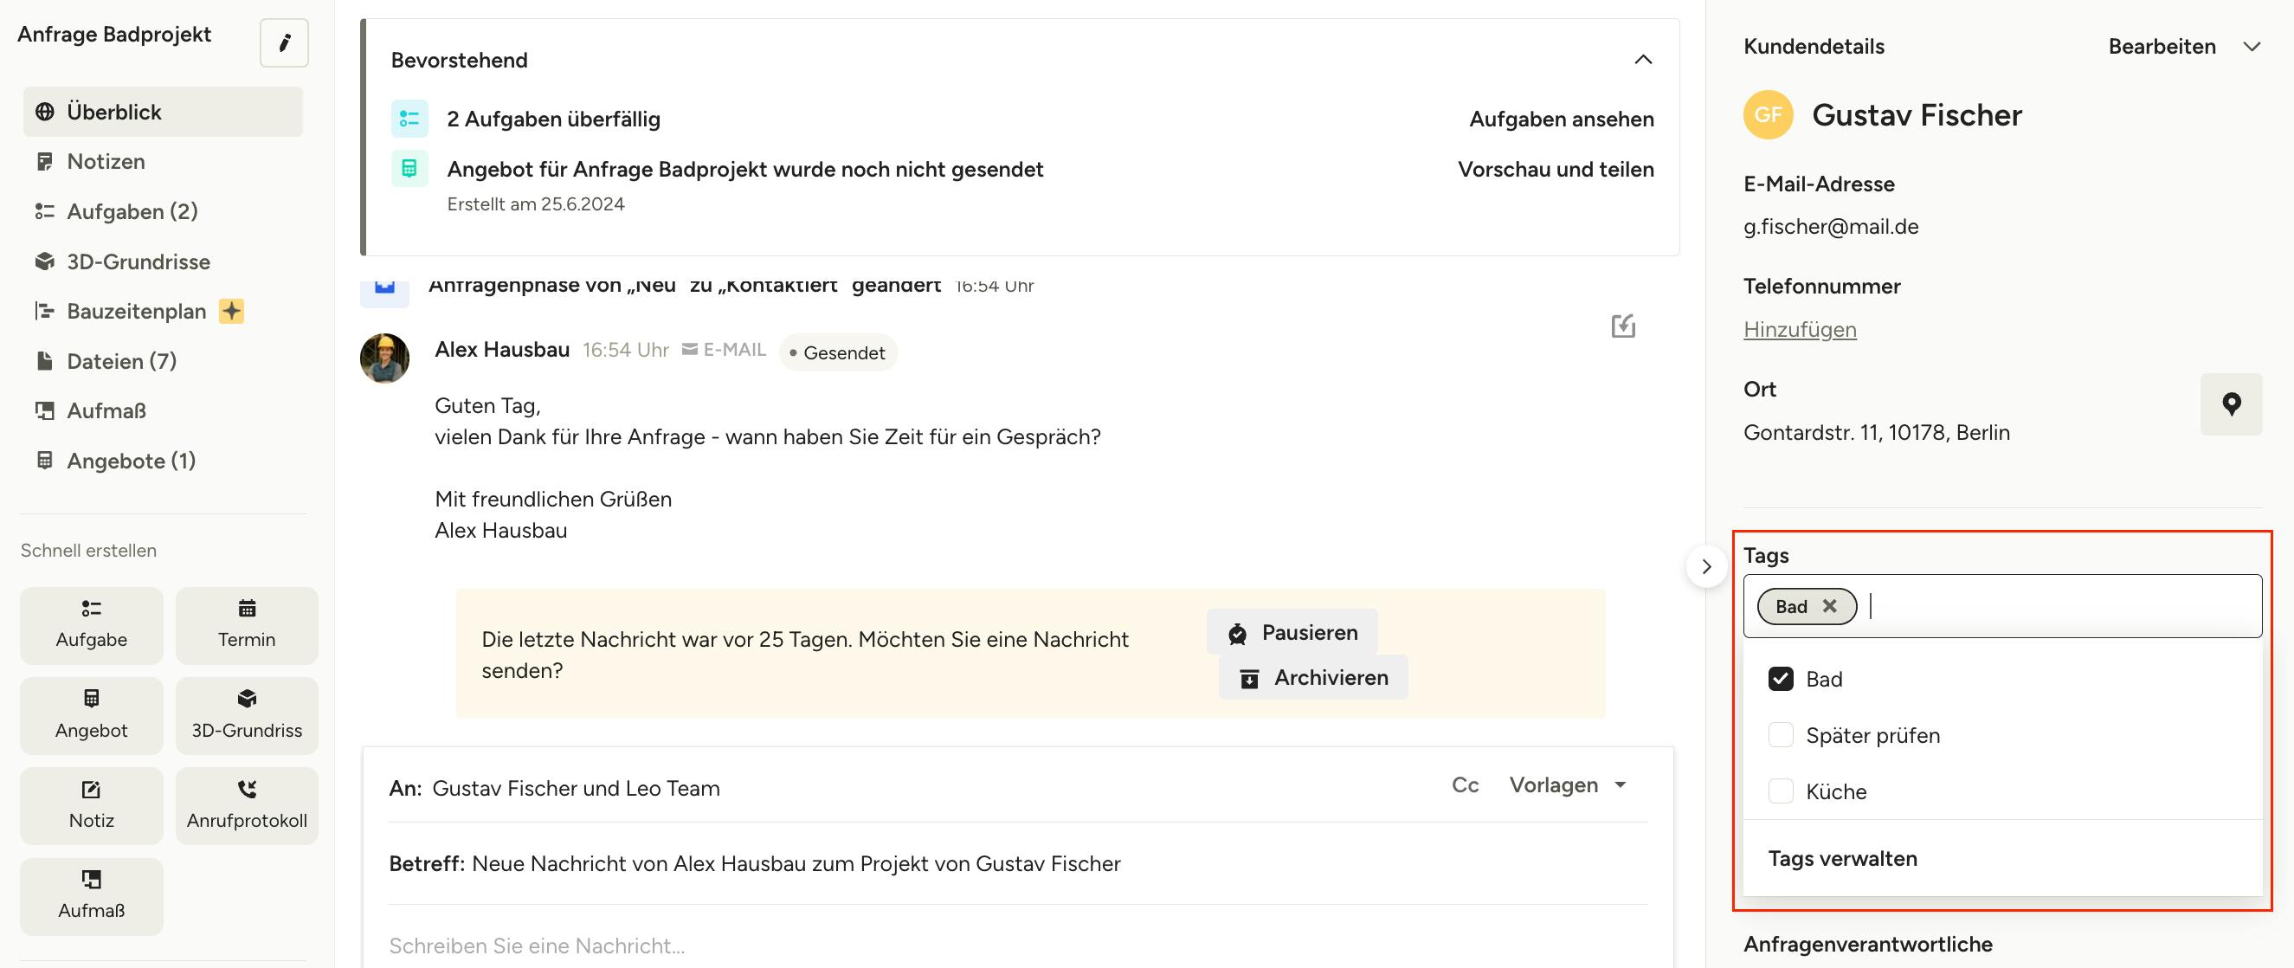The height and width of the screenshot is (968, 2294).
Task: Click the note icon on Alex Hausbau's email
Action: [x=1622, y=326]
